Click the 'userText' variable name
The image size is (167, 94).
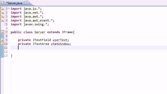(60, 40)
